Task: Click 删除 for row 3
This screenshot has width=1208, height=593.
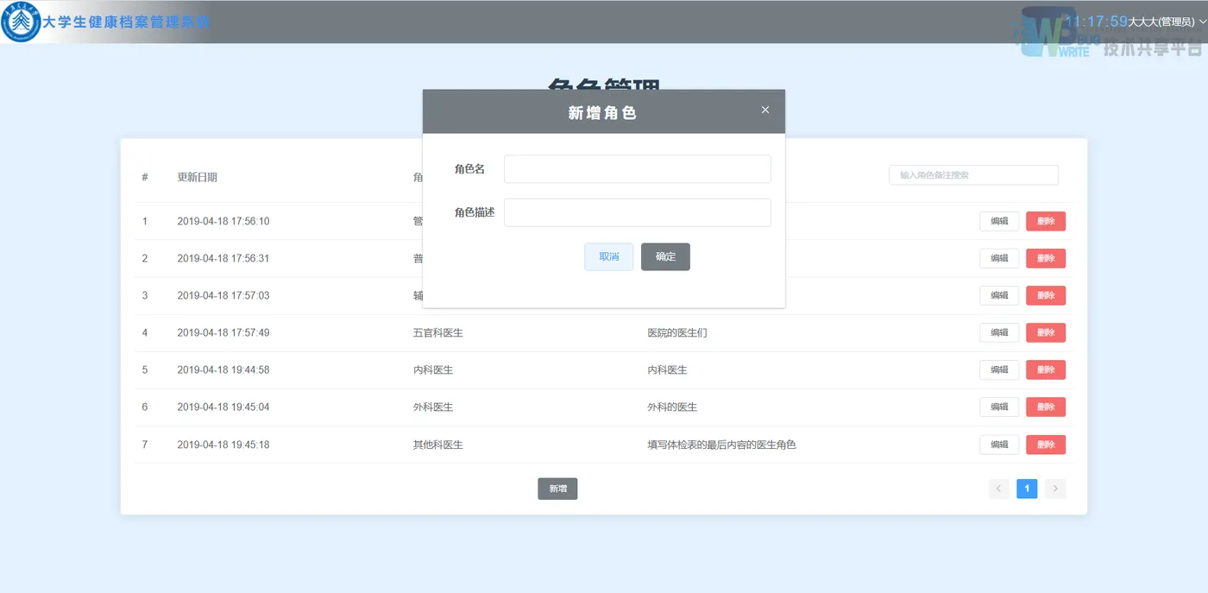Action: click(1046, 296)
